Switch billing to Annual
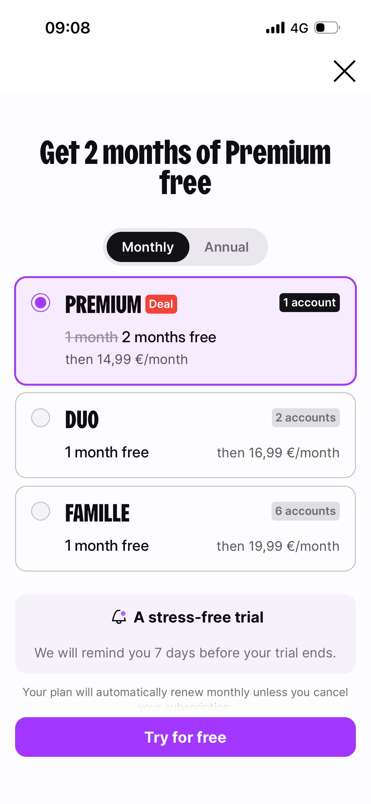Viewport: 371px width, 804px height. tap(227, 247)
